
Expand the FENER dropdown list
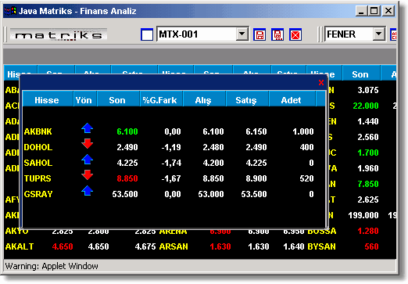pos(378,34)
